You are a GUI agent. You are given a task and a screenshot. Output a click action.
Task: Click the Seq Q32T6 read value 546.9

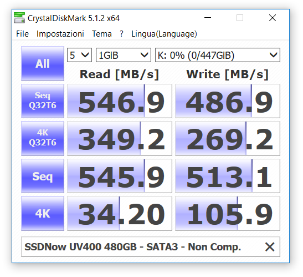click(x=120, y=101)
